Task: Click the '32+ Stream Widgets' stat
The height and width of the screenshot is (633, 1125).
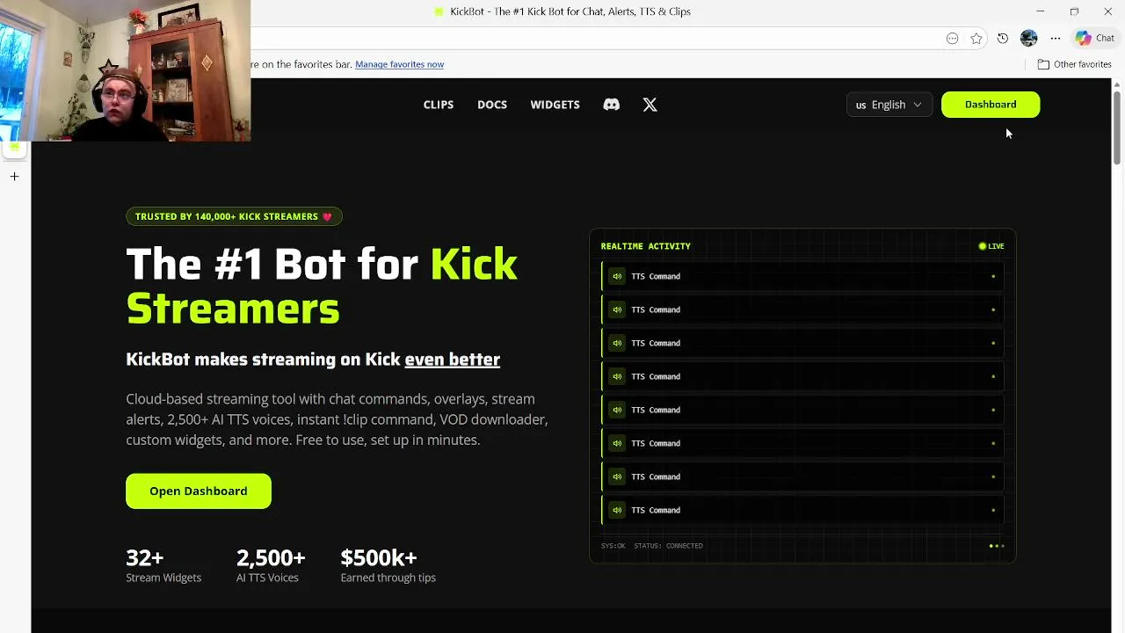Action: 163,565
